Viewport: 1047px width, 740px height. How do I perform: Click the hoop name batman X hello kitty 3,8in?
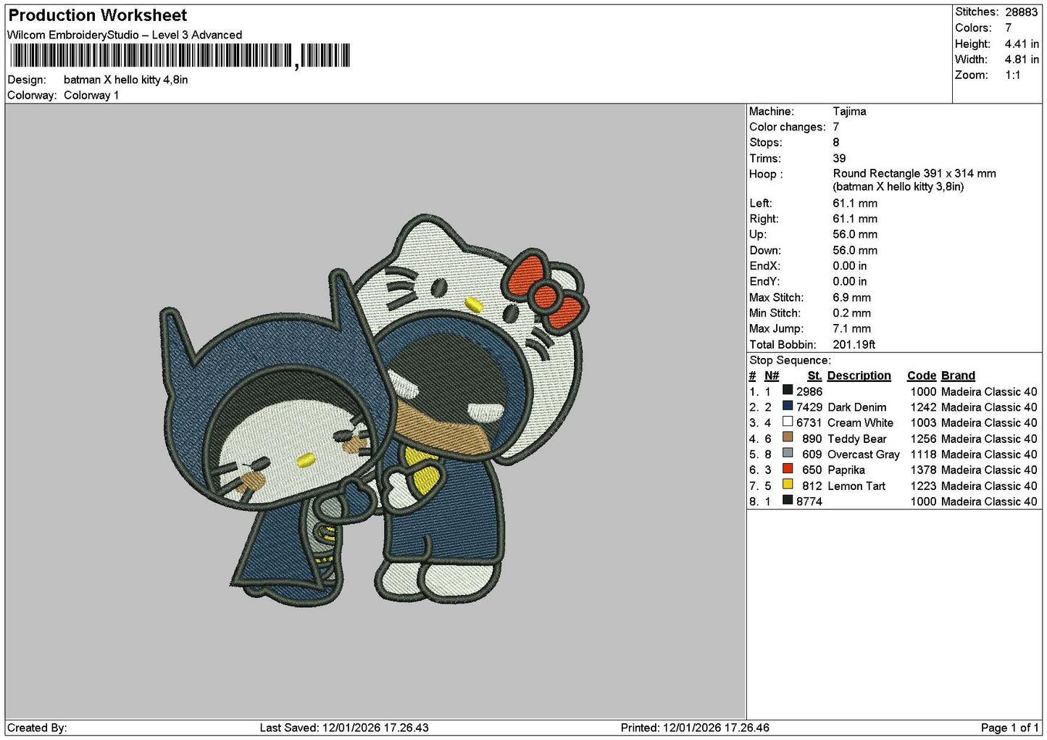point(898,187)
